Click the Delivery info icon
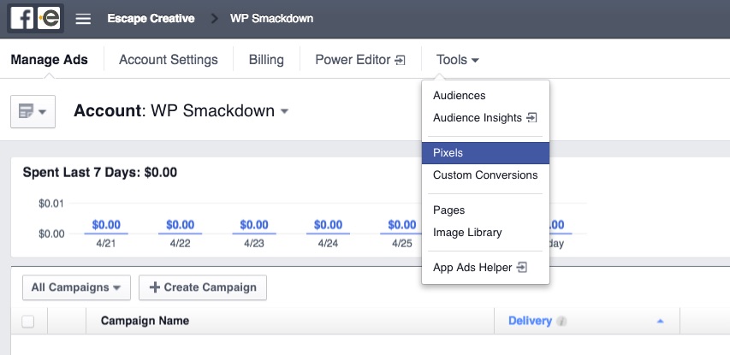 [562, 321]
